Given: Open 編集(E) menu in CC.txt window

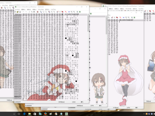Looking at the screenshot, I should [x=23, y=10].
